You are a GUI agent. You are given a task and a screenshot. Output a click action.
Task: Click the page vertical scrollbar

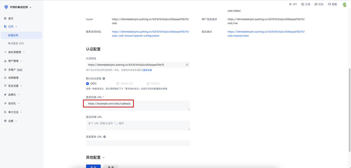pyautogui.click(x=349, y=110)
